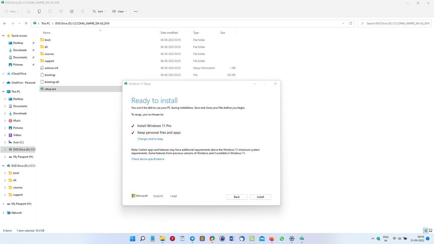Open the Legal link in setup dialog
The image size is (434, 244).
(174, 196)
